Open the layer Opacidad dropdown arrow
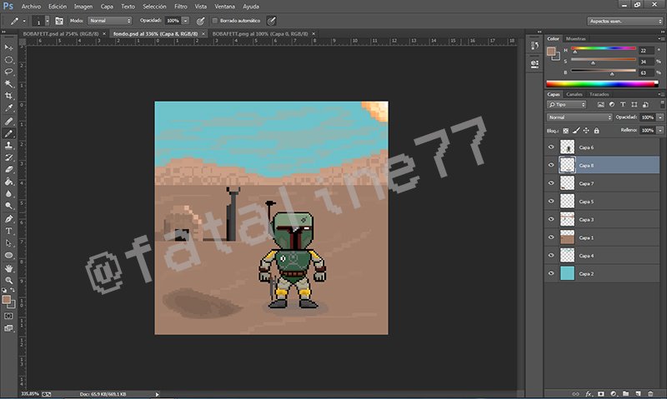 click(x=659, y=117)
